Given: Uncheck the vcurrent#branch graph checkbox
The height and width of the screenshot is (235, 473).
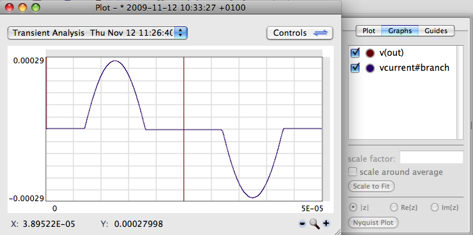Looking at the screenshot, I should coord(355,68).
